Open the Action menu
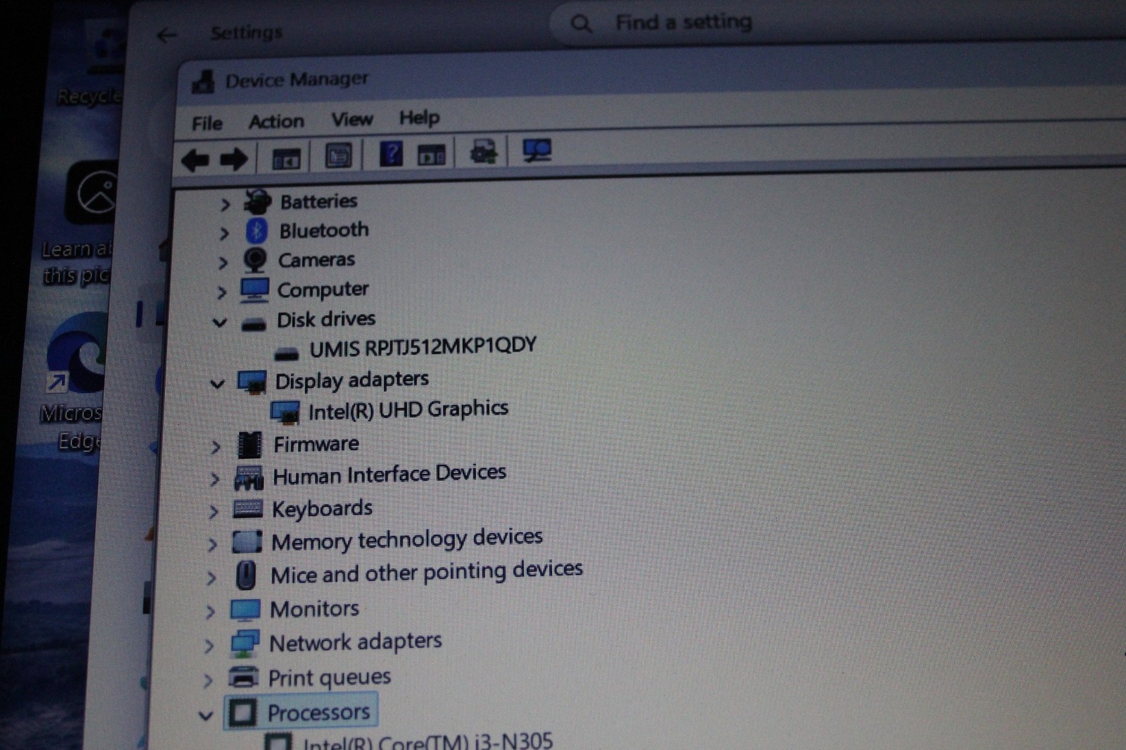Screen dimensions: 1126x750 (x=277, y=122)
